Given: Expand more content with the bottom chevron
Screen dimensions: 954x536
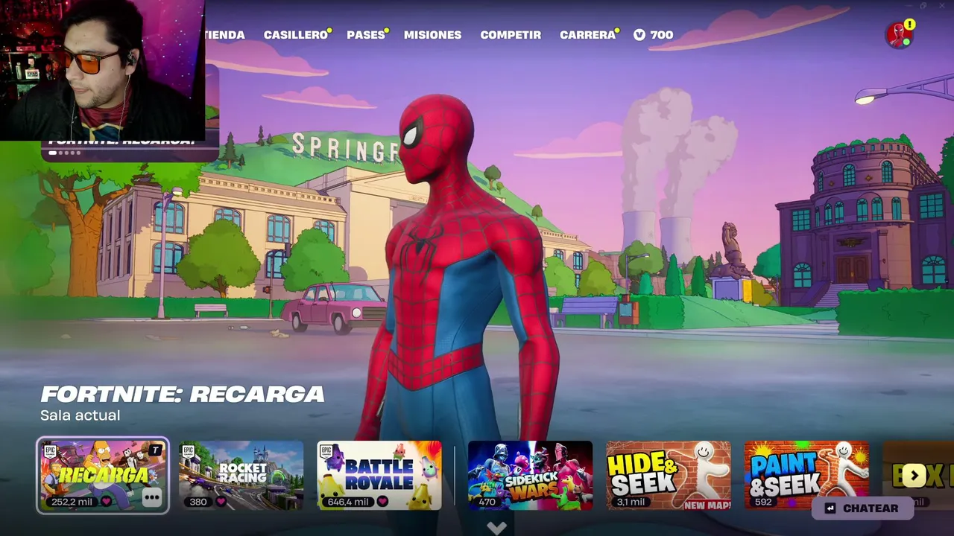Looking at the screenshot, I should coord(496,528).
